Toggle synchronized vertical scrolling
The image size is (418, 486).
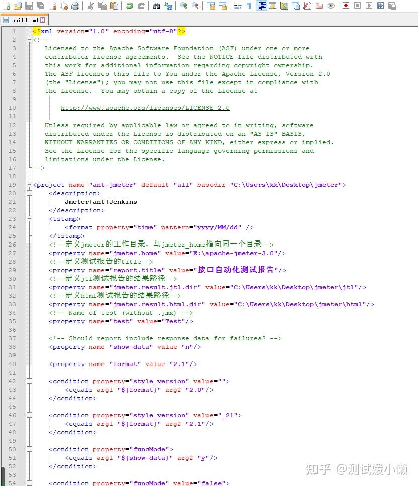pos(211,5)
